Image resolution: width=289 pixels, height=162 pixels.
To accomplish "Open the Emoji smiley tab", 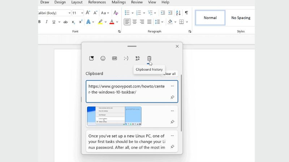I will pos(103,58).
